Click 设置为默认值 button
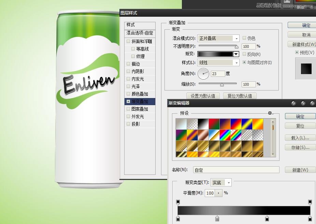Viewport: 316px width, 224px height. [x=203, y=96]
